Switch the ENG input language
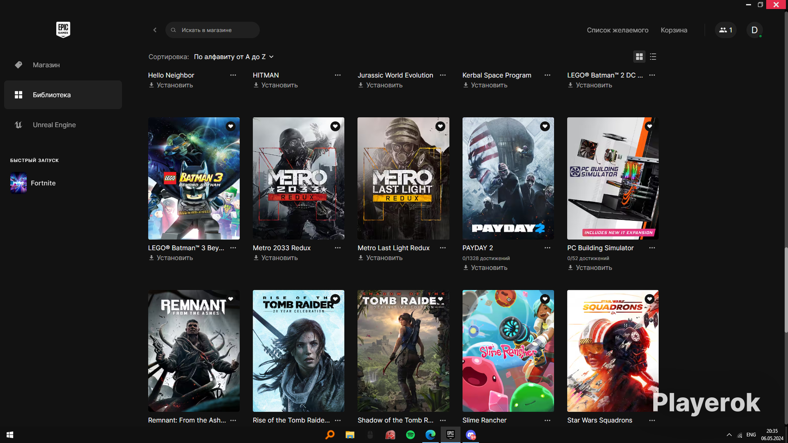 tap(751, 435)
